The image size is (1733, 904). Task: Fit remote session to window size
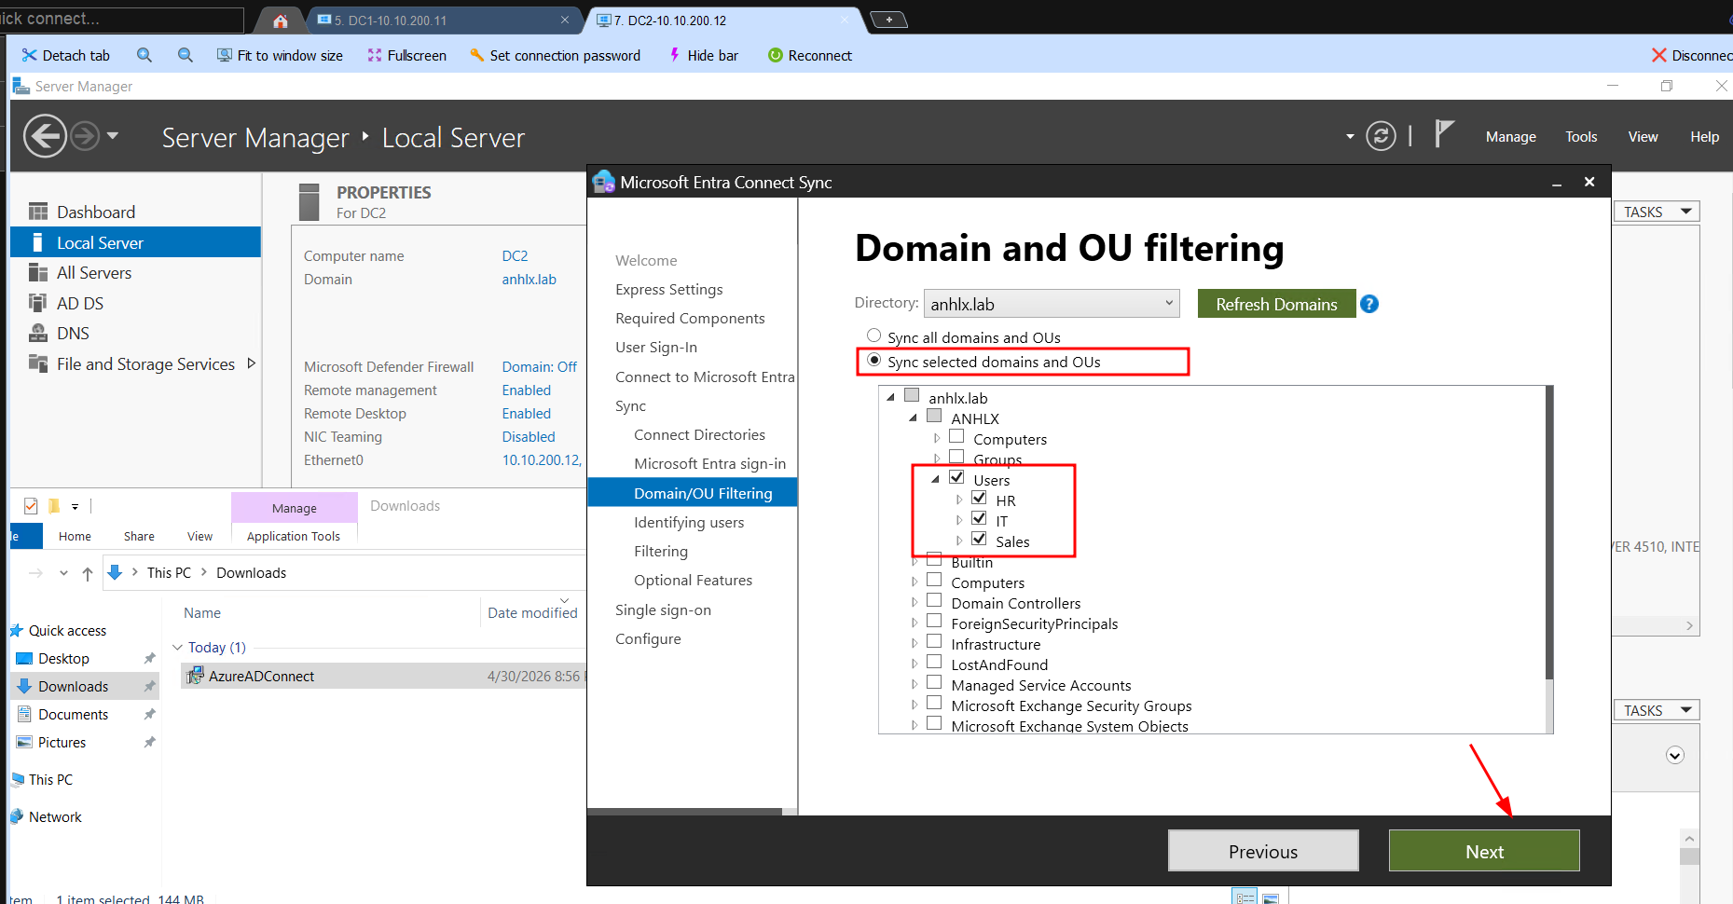pyautogui.click(x=280, y=55)
